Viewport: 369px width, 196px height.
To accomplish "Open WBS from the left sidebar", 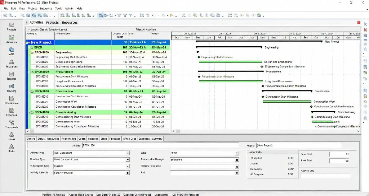I will point(12,51).
